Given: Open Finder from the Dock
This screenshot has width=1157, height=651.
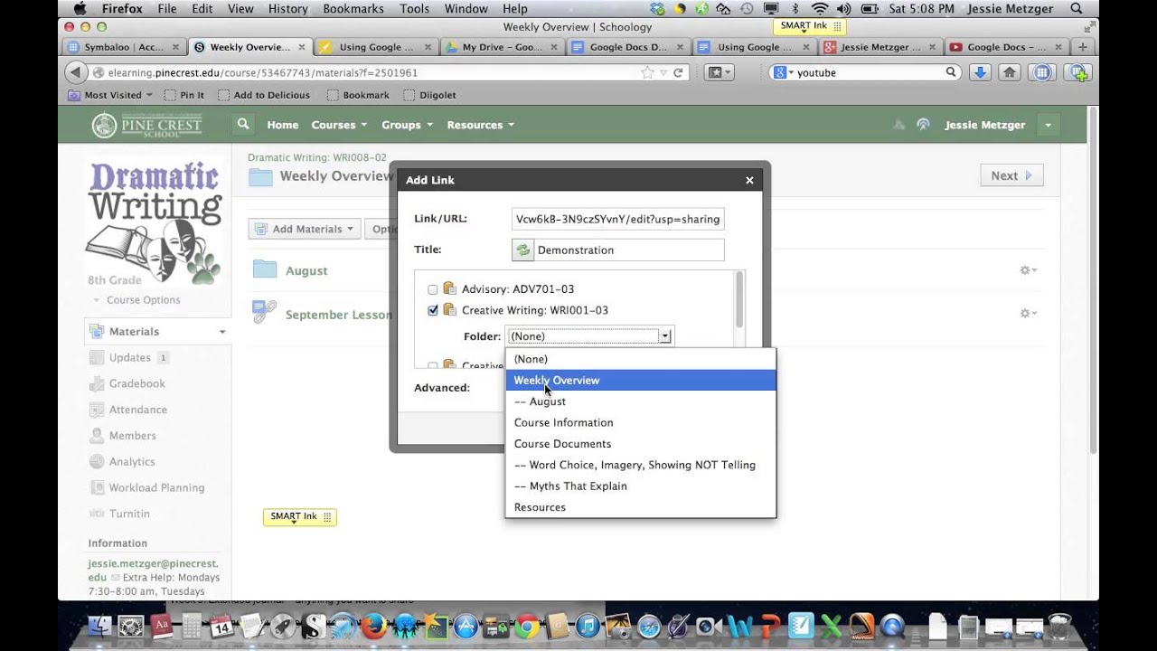Looking at the screenshot, I should point(100,626).
